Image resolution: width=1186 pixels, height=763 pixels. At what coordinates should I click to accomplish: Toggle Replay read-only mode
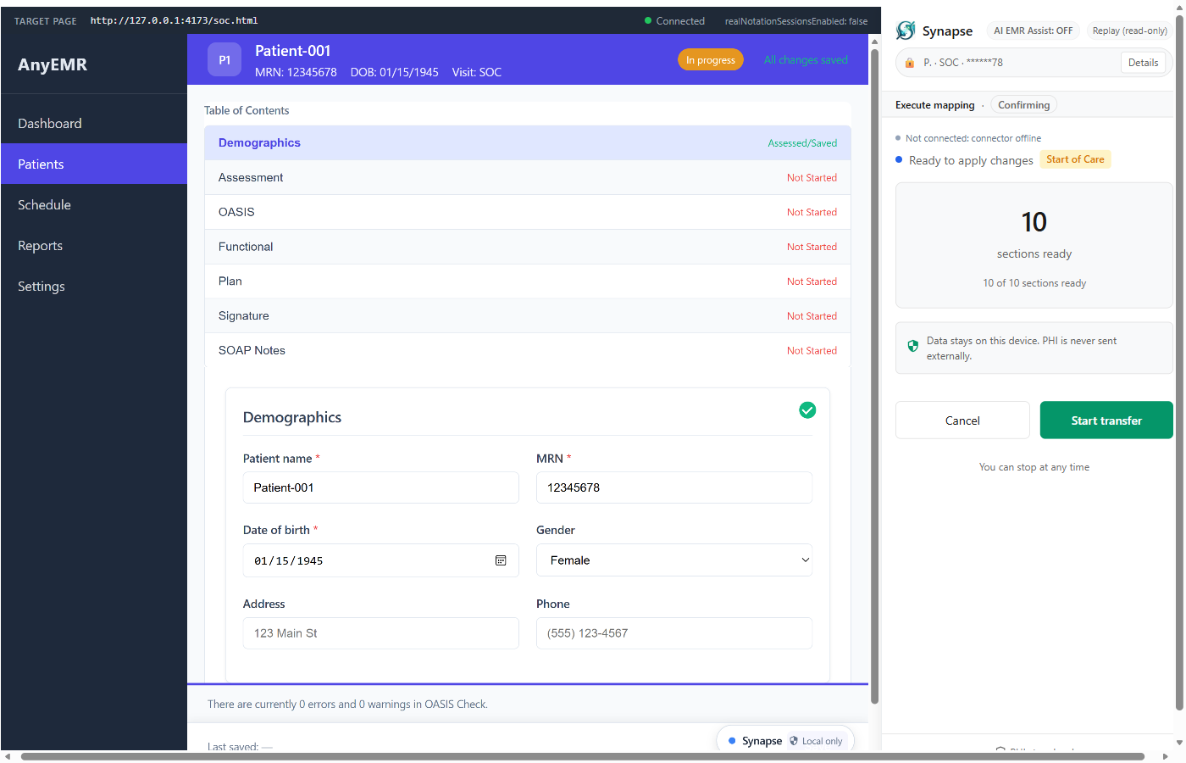[1129, 30]
